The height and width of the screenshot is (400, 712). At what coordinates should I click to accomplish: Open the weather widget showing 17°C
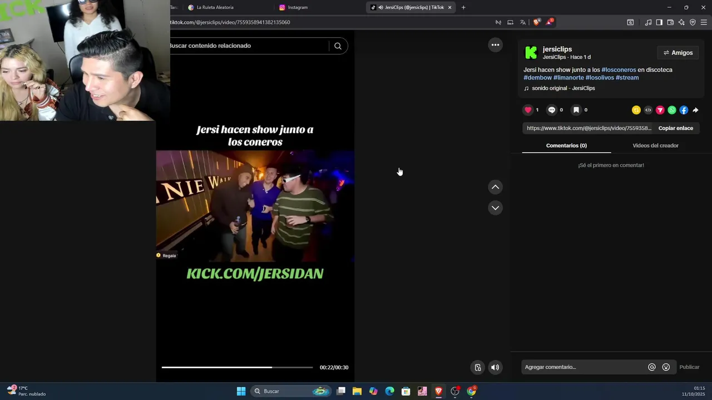(26, 391)
